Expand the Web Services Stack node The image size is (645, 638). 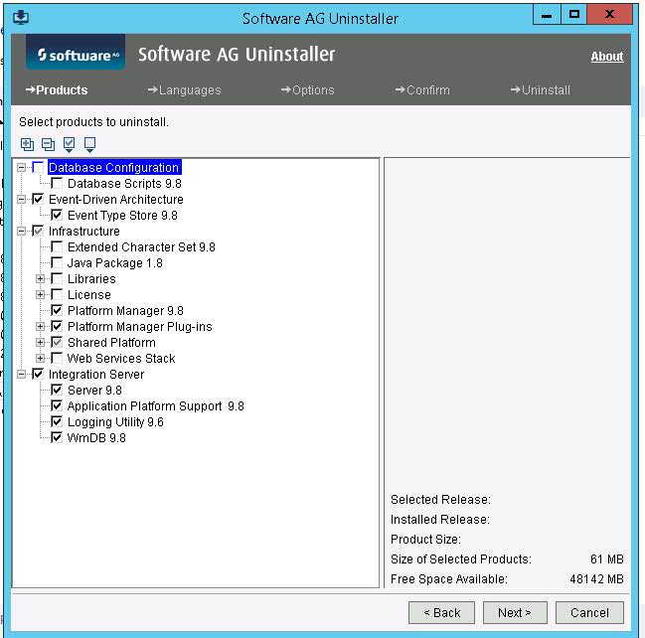[41, 359]
